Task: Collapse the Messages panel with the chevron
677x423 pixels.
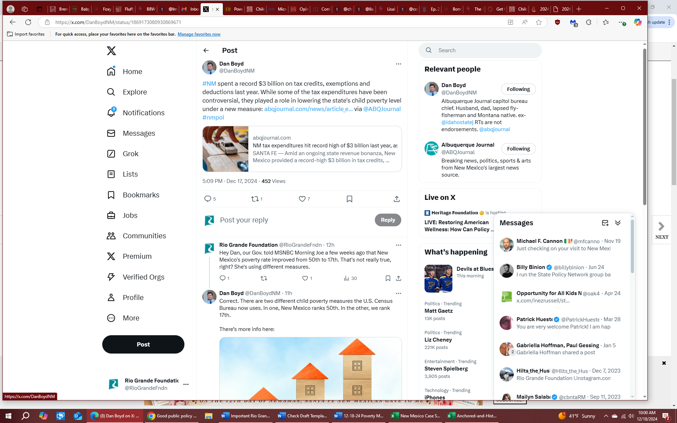Action: coord(618,223)
